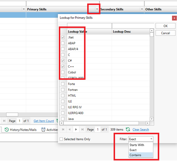Close the Lookup for Primary Skills dialog
177x161 pixels.
174,18
